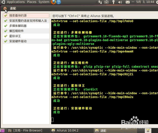The height and width of the screenshot is (133, 158).
Task: Close the 速配 window
Action: (5, 8)
